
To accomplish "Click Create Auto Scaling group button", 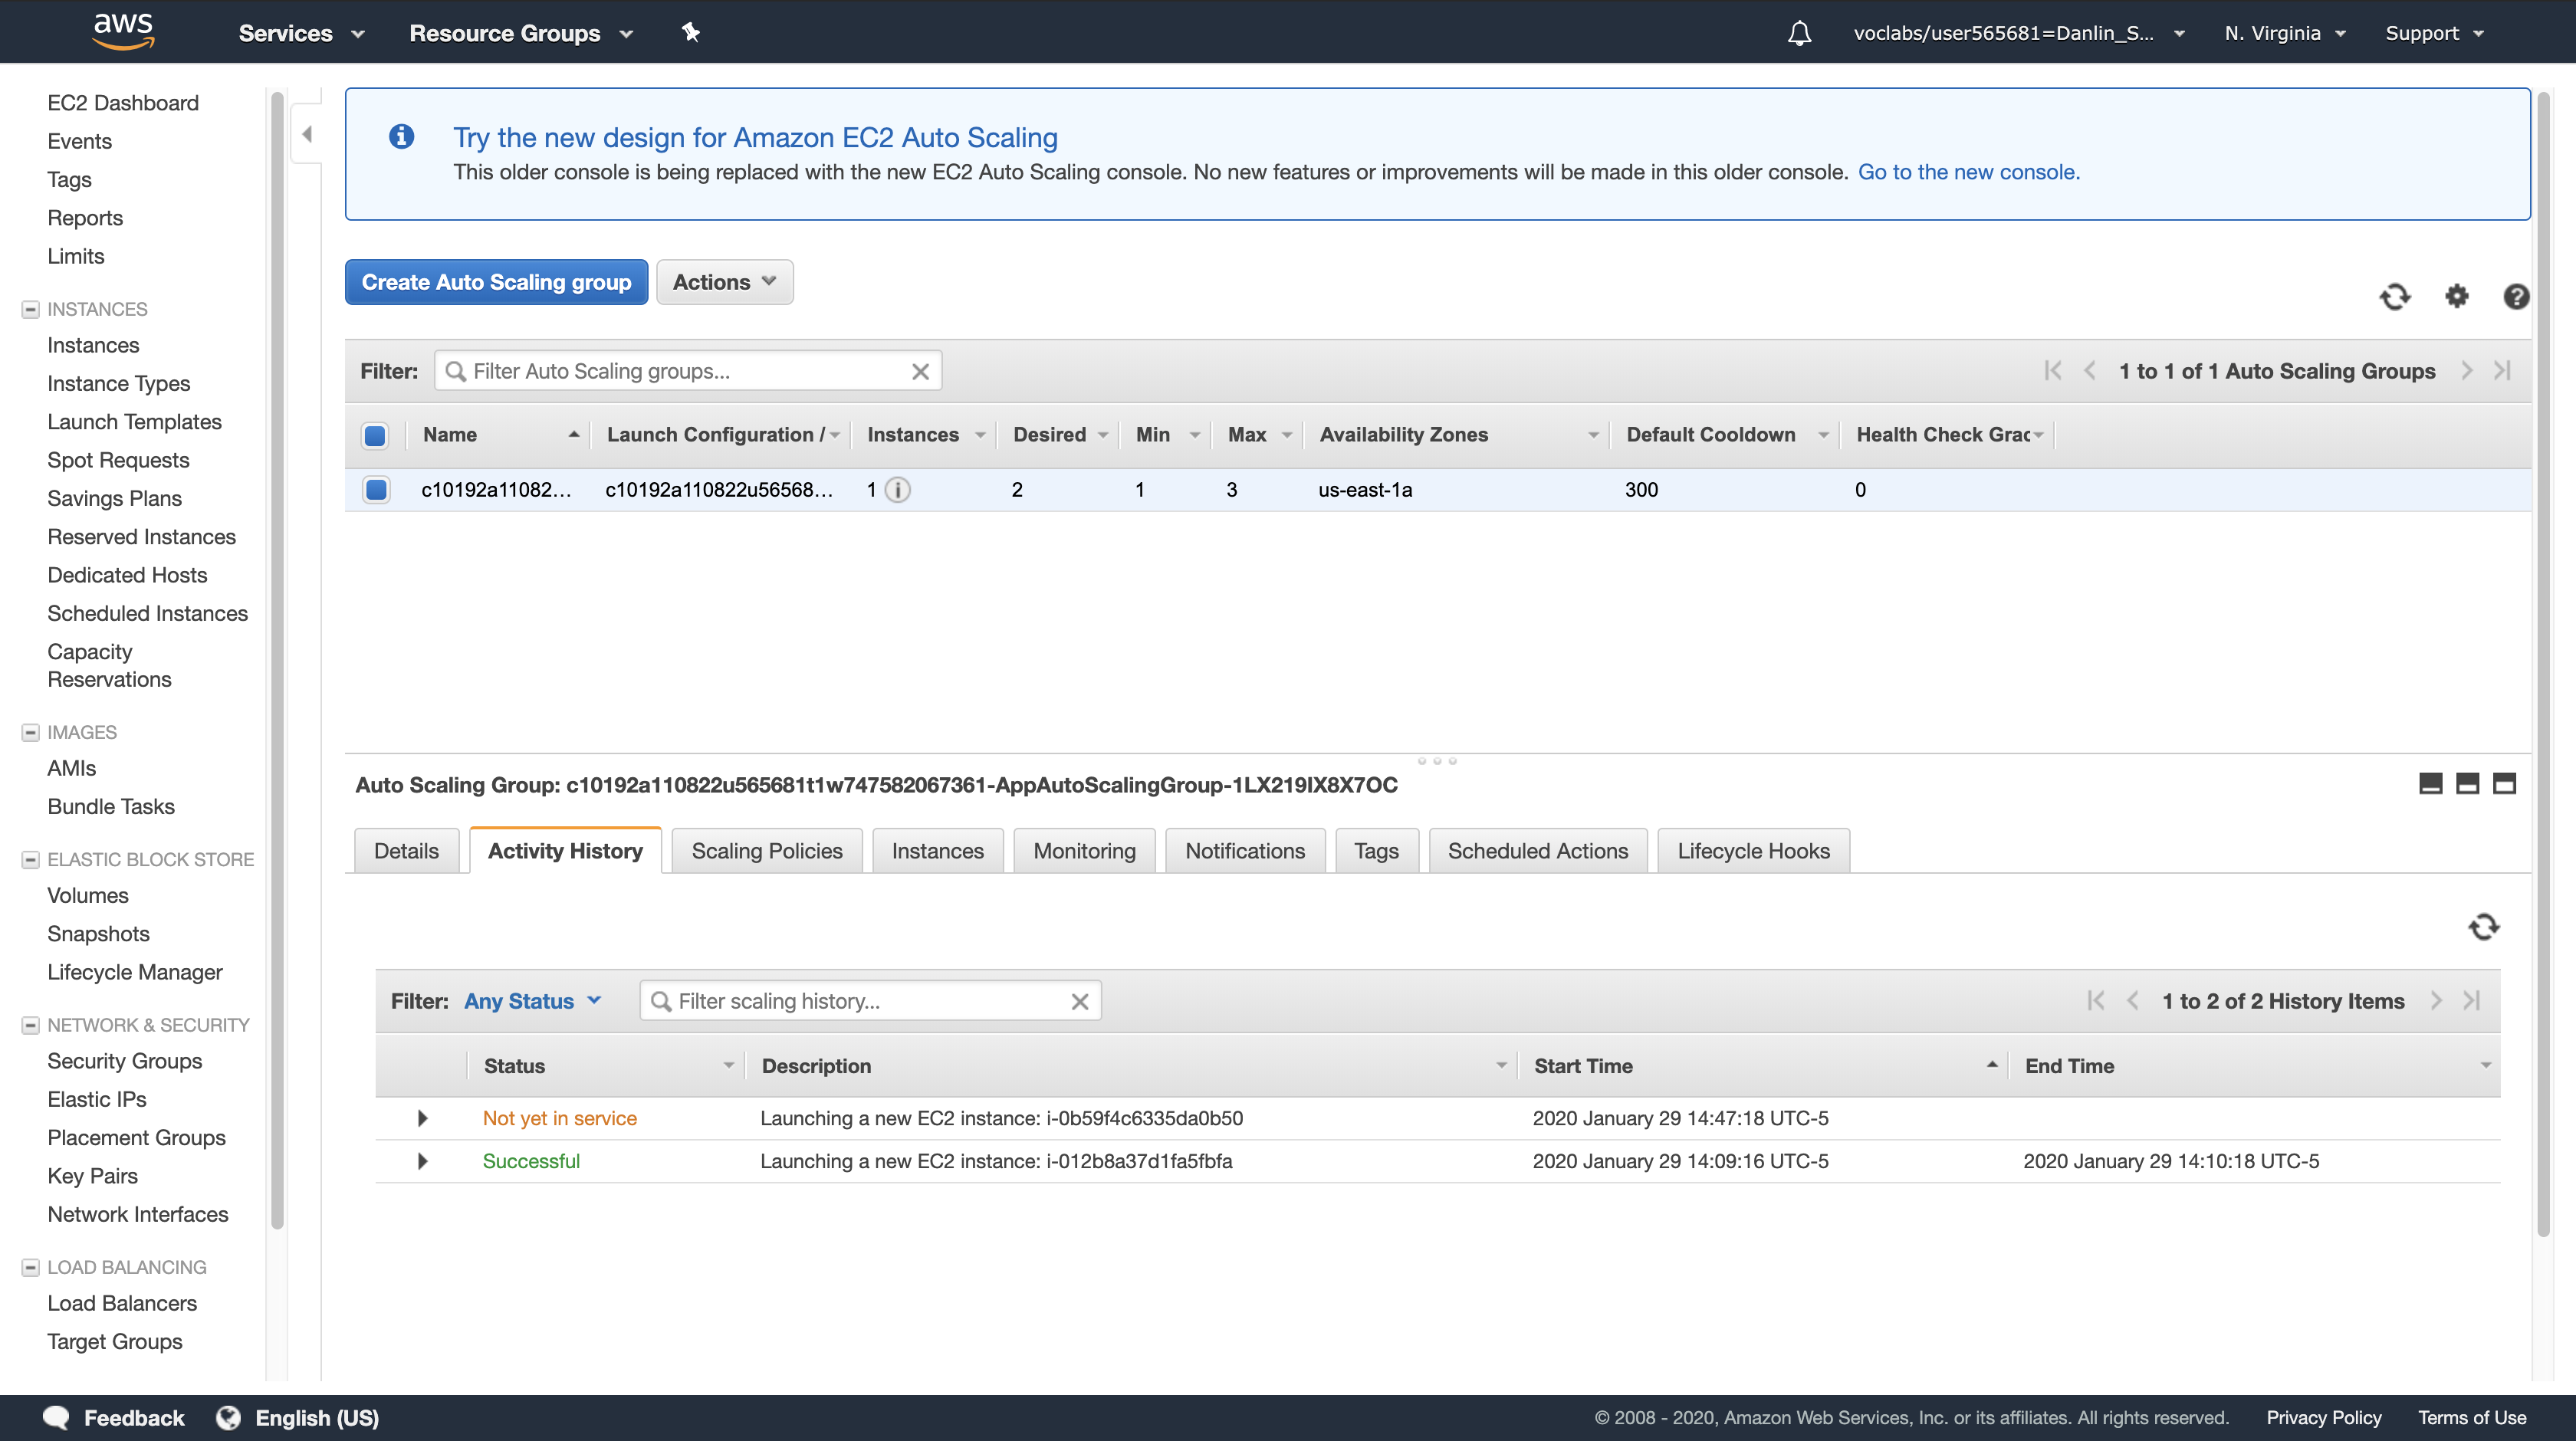I will 496,282.
